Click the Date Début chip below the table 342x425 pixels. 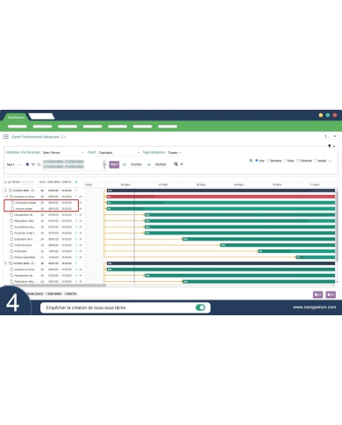53,293
